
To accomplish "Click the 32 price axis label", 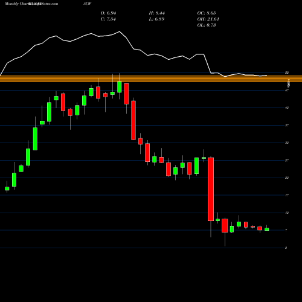I will [x=287, y=143].
